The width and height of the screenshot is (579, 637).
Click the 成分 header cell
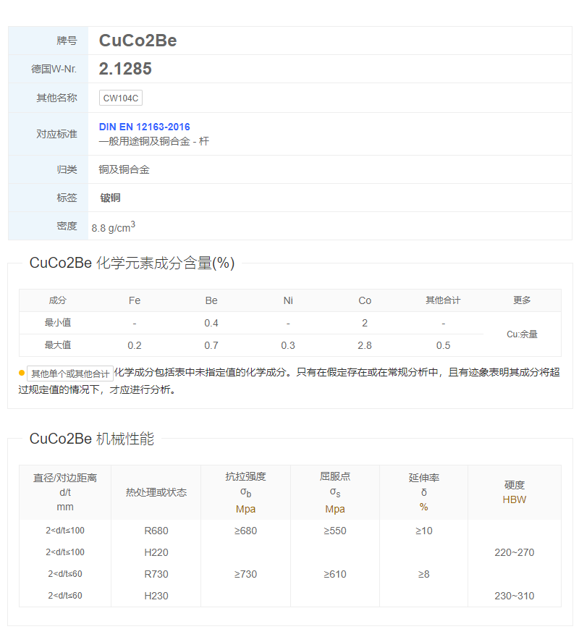coord(58,300)
